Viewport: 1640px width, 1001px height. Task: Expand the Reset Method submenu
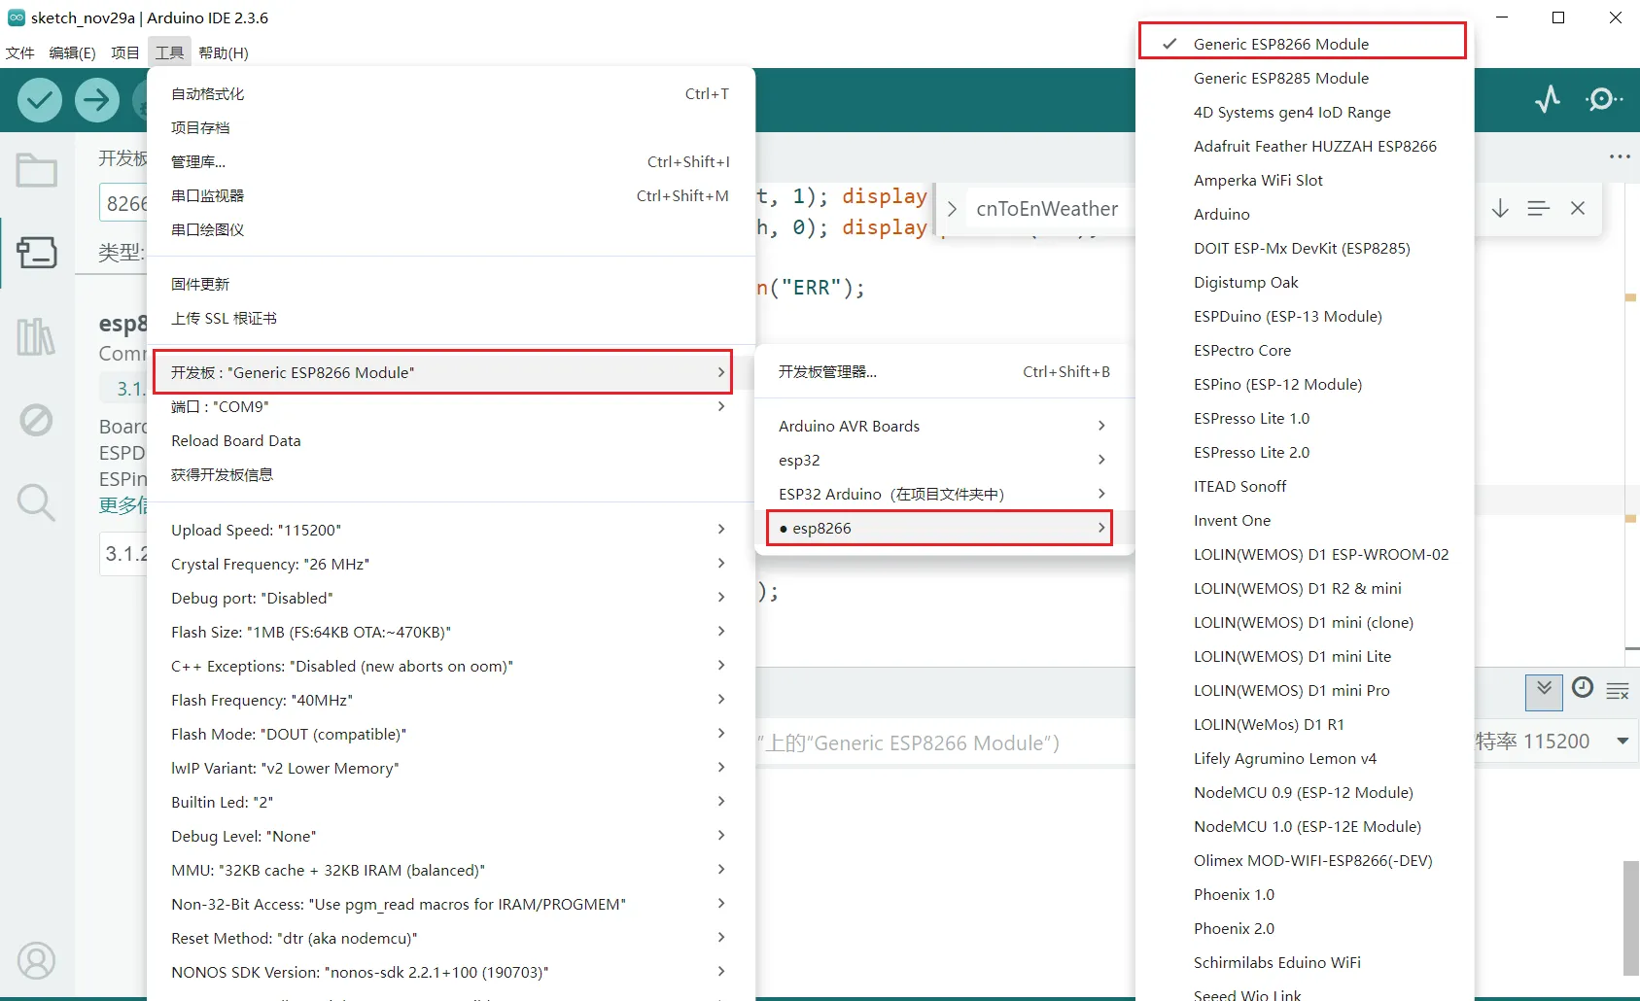(x=451, y=938)
